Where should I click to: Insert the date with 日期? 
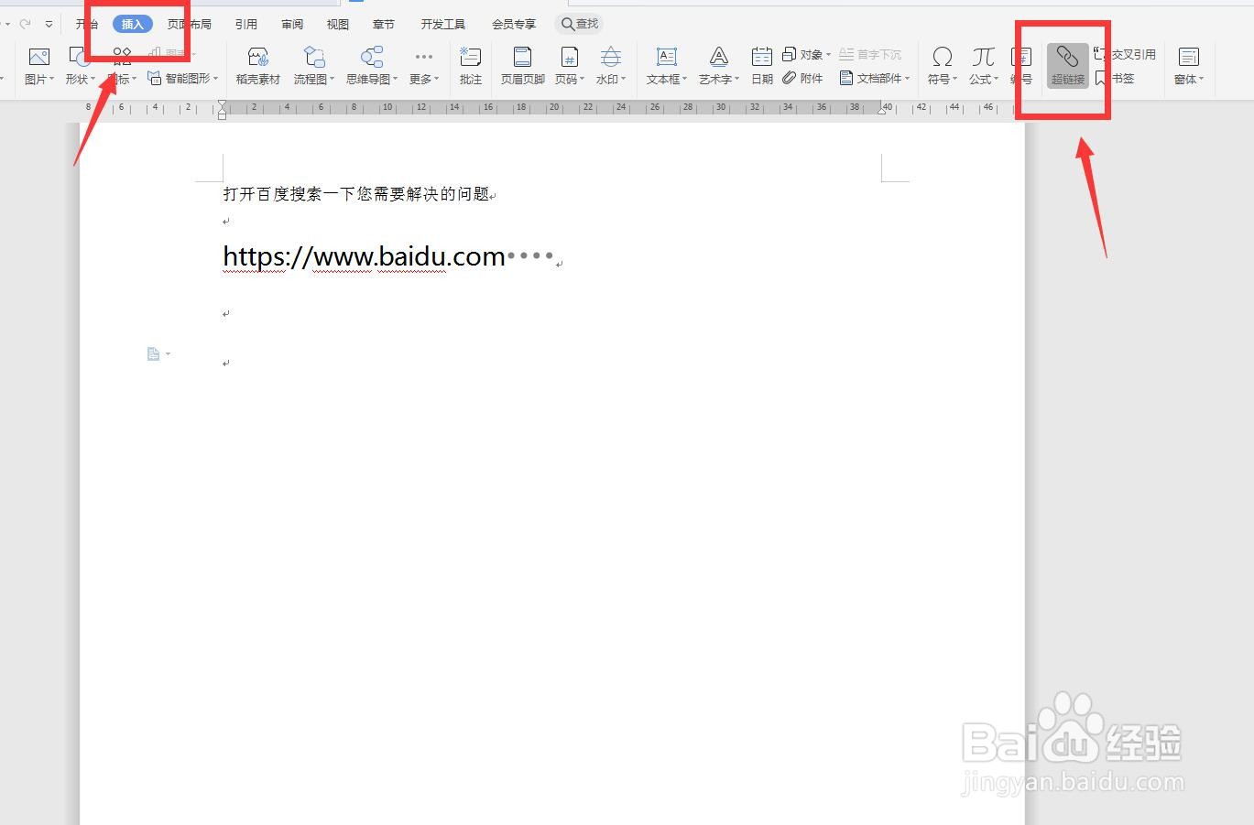pyautogui.click(x=762, y=67)
